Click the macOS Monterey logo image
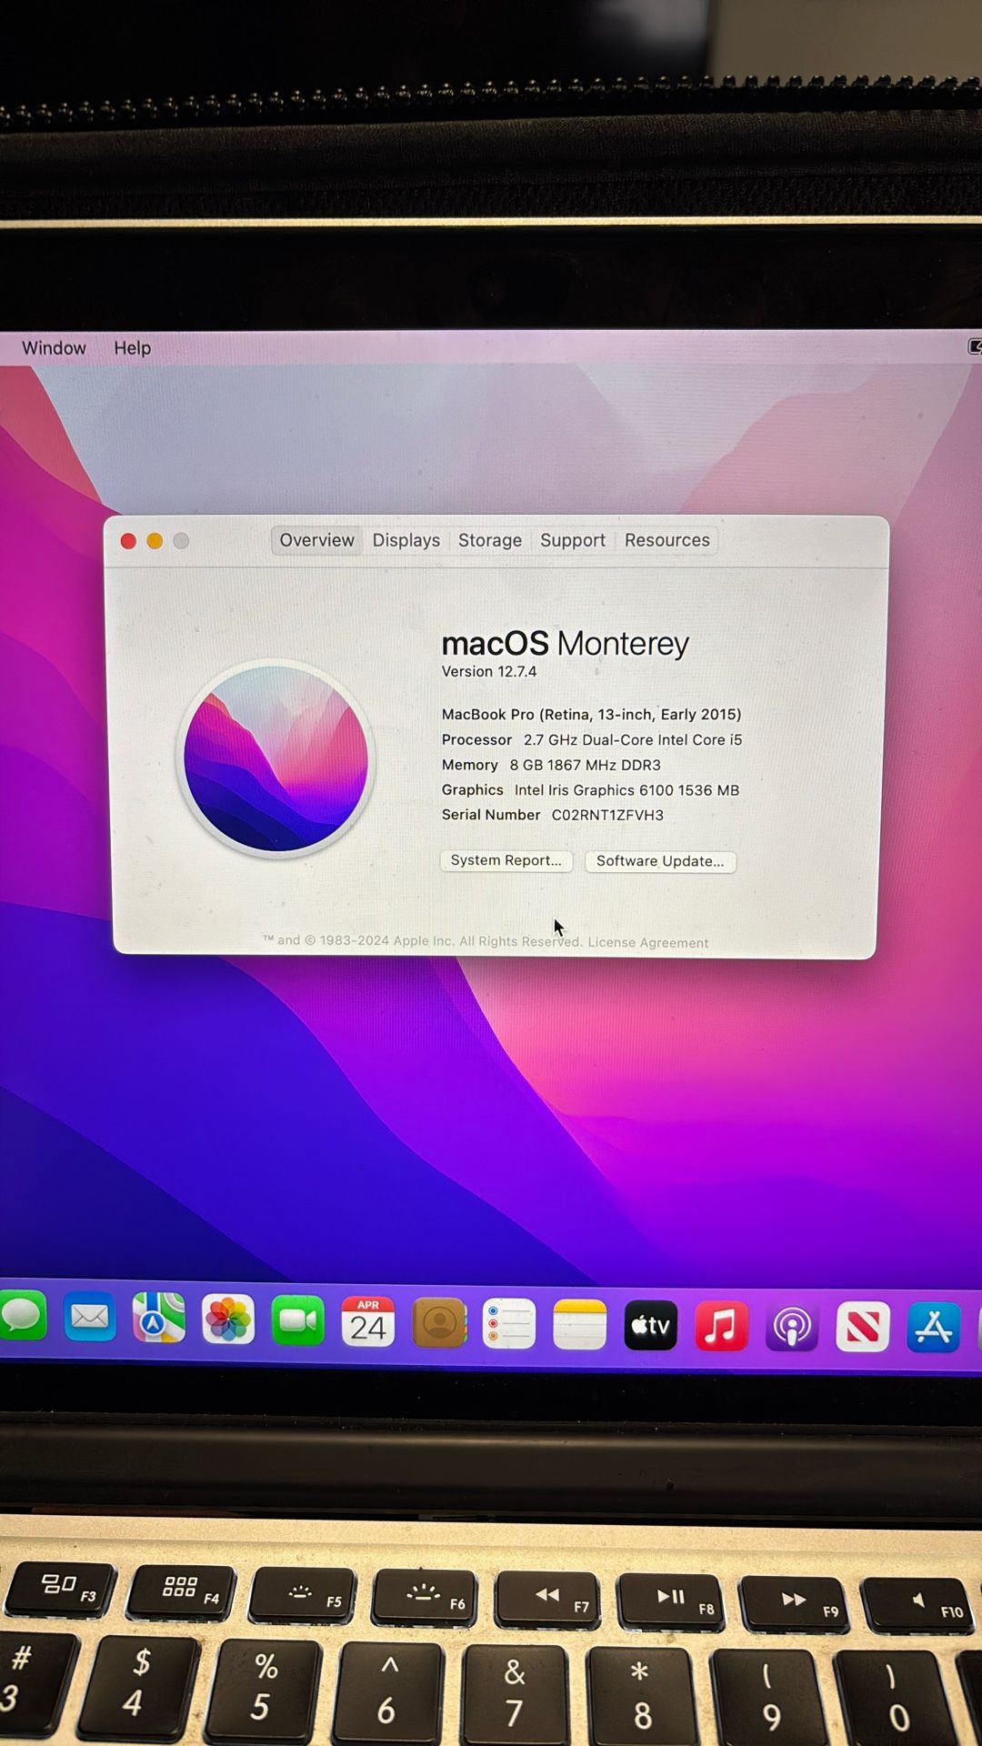Image resolution: width=982 pixels, height=1746 pixels. [276, 758]
